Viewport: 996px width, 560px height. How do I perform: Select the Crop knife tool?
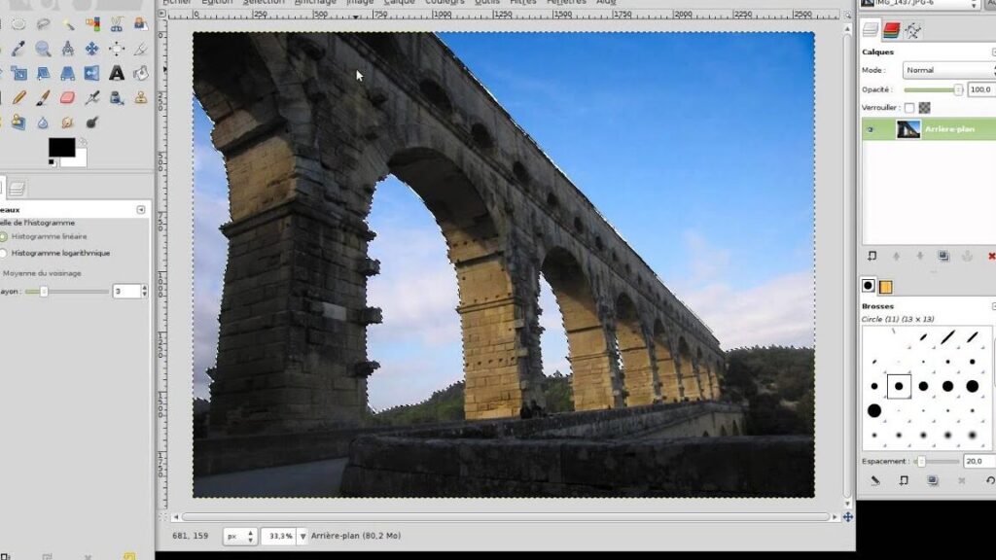(x=140, y=49)
